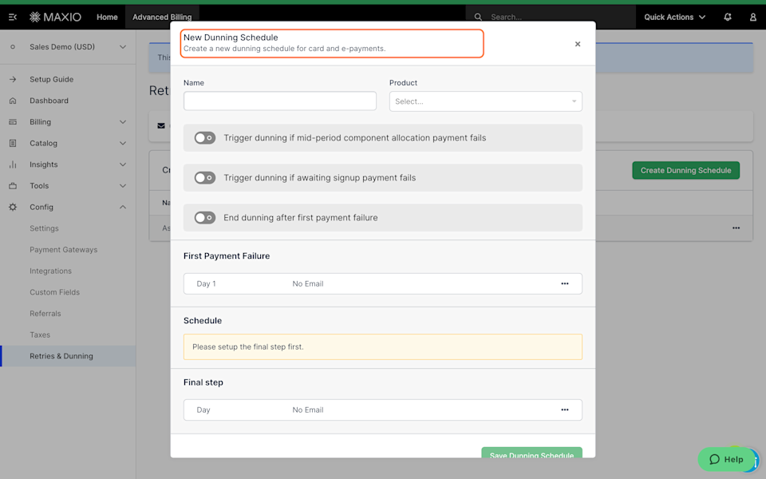
Task: Click the Maxio logo
Action: [55, 17]
